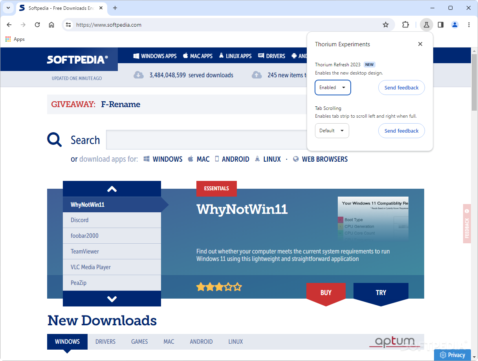This screenshot has width=478, height=361.
Task: Send feedback for Thorium Refresh 2023
Action: point(401,88)
